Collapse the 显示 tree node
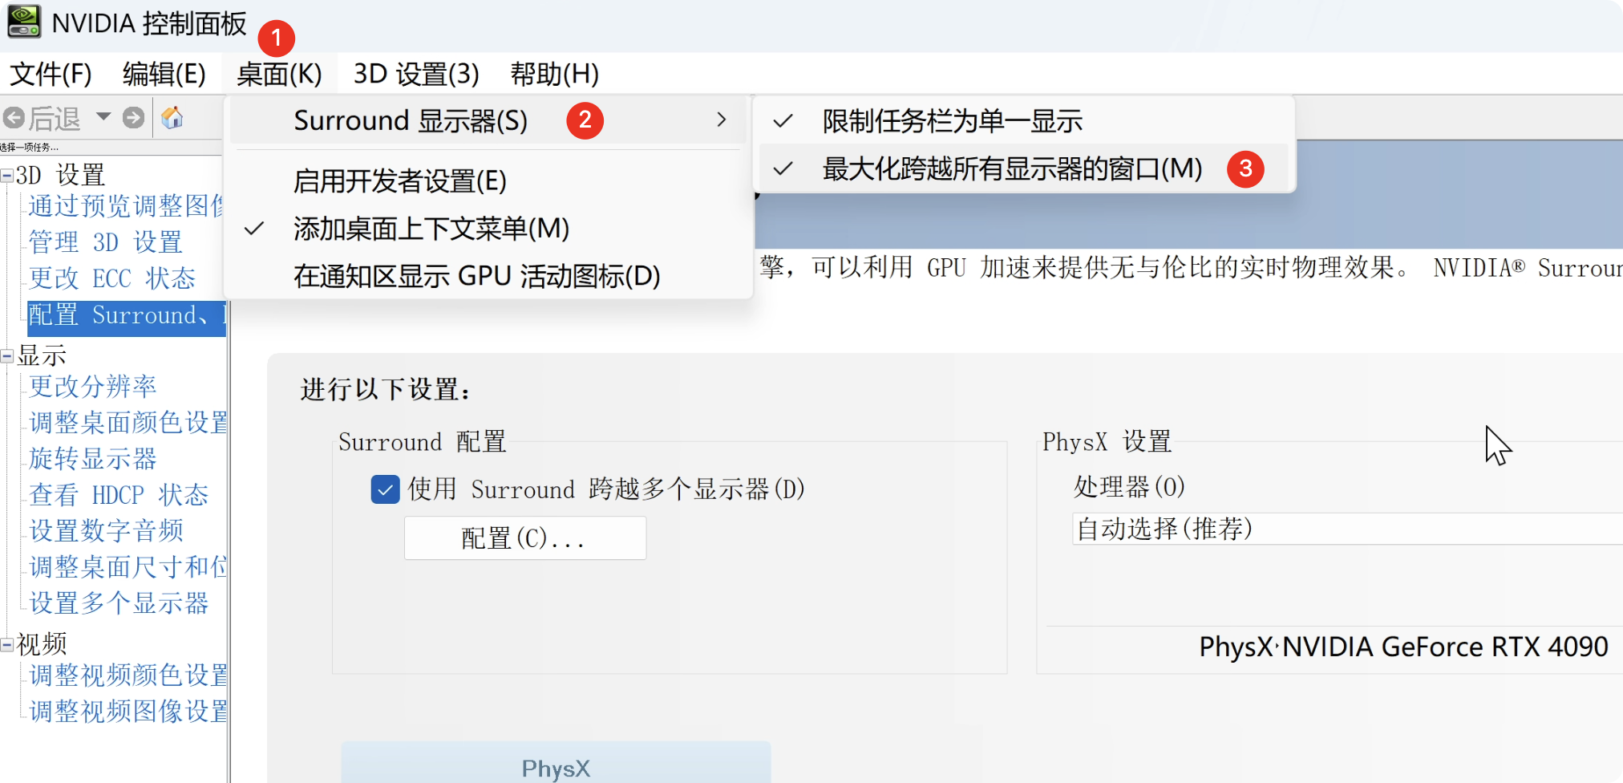The height and width of the screenshot is (783, 1623). point(7,355)
